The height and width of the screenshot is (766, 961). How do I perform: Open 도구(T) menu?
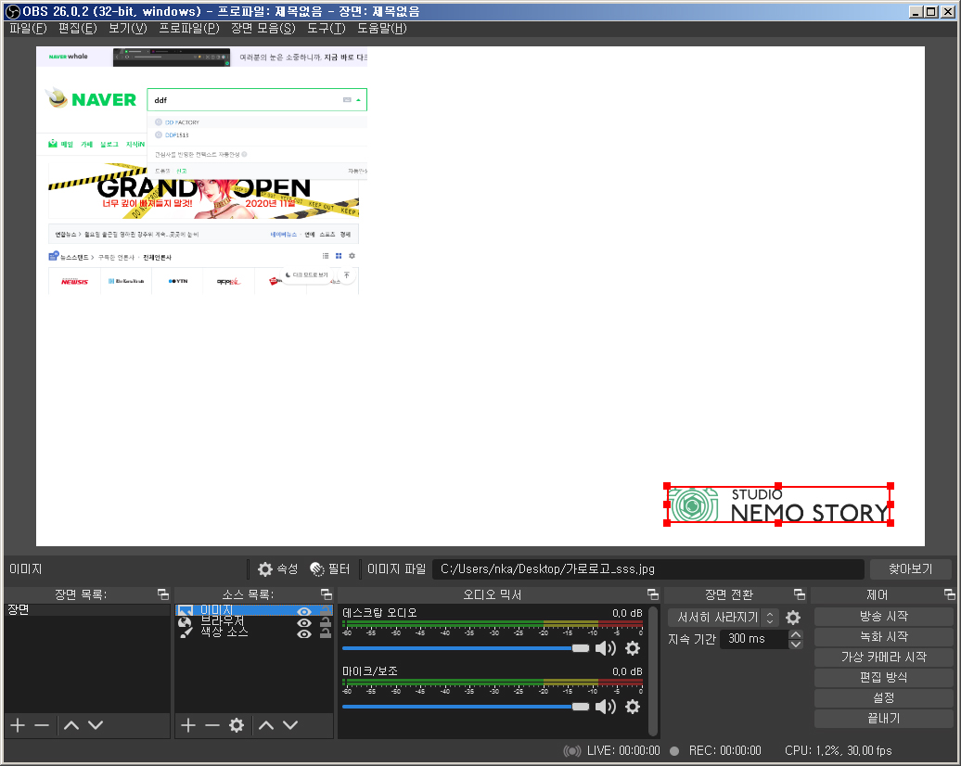[x=327, y=28]
